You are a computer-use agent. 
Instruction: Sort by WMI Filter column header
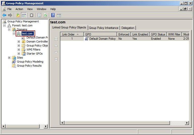tap(174, 34)
